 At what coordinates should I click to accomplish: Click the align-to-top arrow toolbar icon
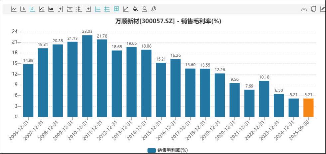pos(70,9)
